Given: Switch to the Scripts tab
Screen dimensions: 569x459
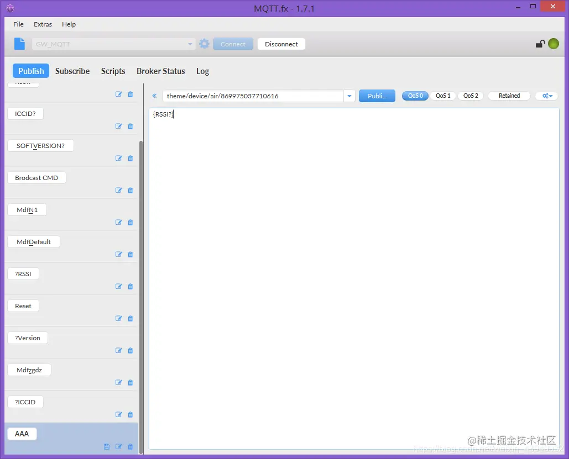Looking at the screenshot, I should 113,71.
